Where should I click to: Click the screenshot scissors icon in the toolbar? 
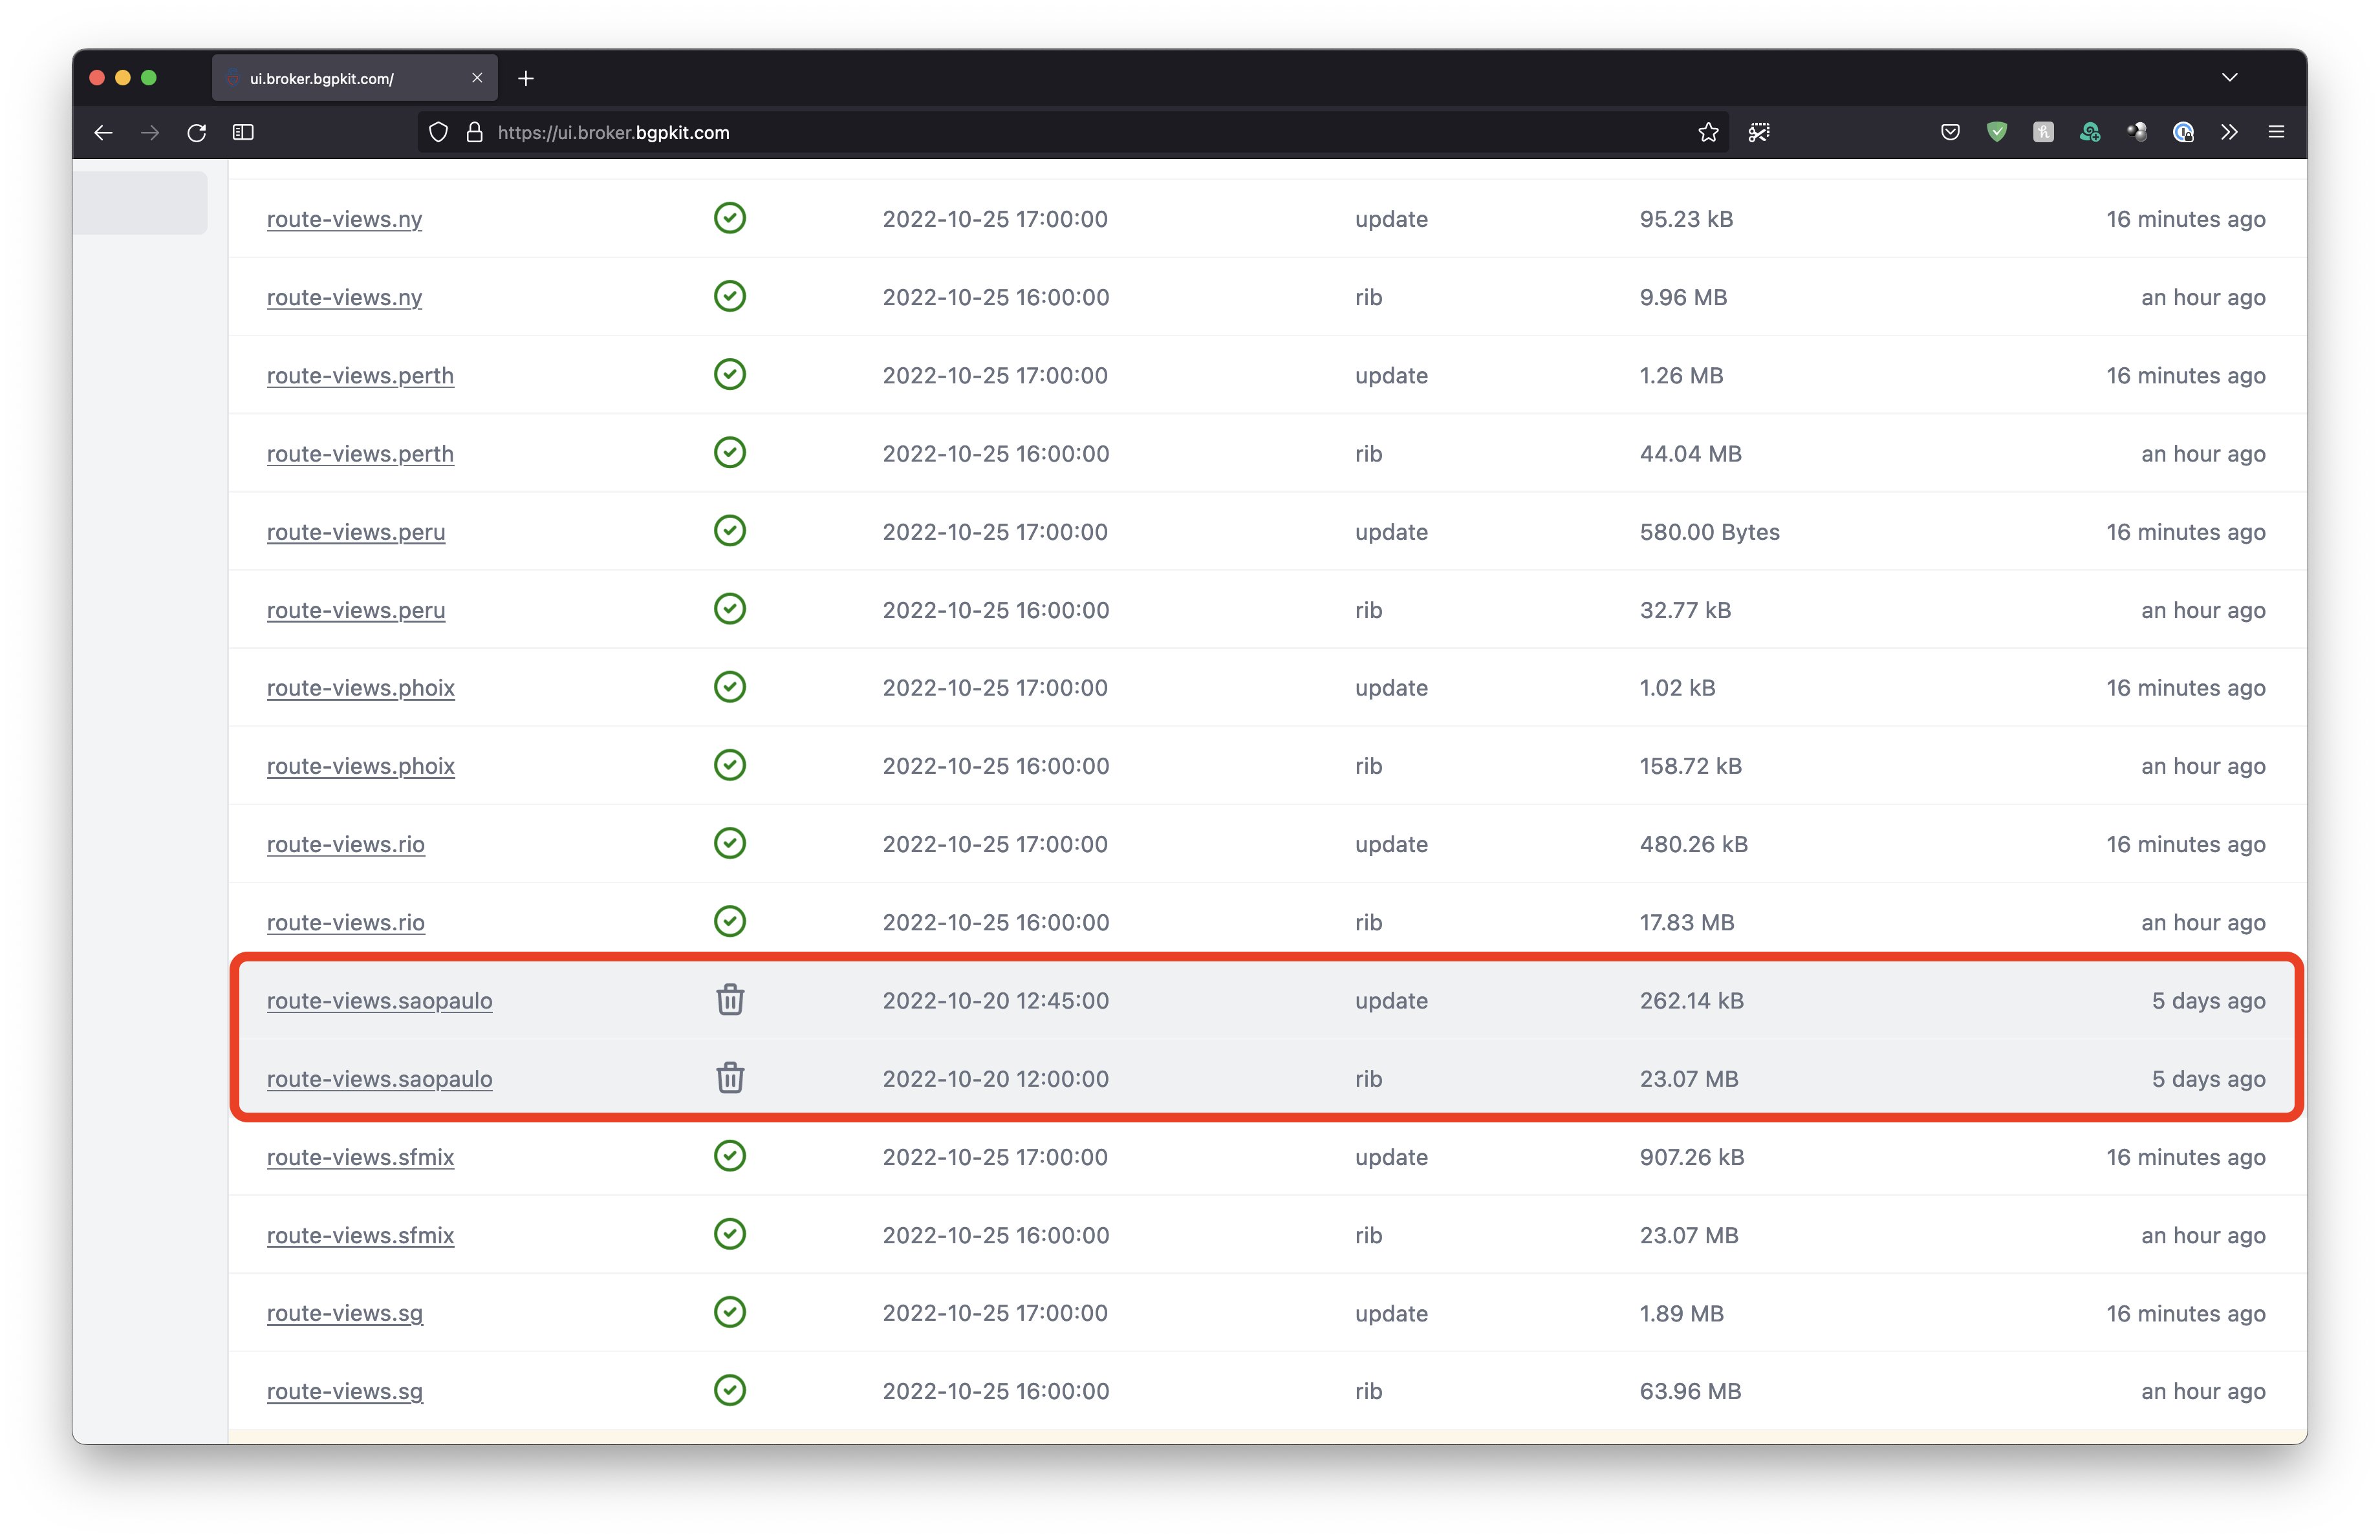coord(1759,132)
